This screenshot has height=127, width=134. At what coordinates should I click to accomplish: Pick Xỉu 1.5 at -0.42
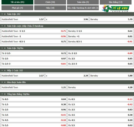(100, 104)
